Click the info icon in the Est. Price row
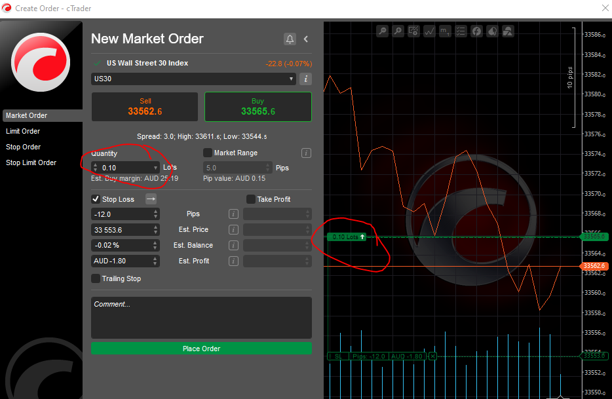 pyautogui.click(x=233, y=229)
